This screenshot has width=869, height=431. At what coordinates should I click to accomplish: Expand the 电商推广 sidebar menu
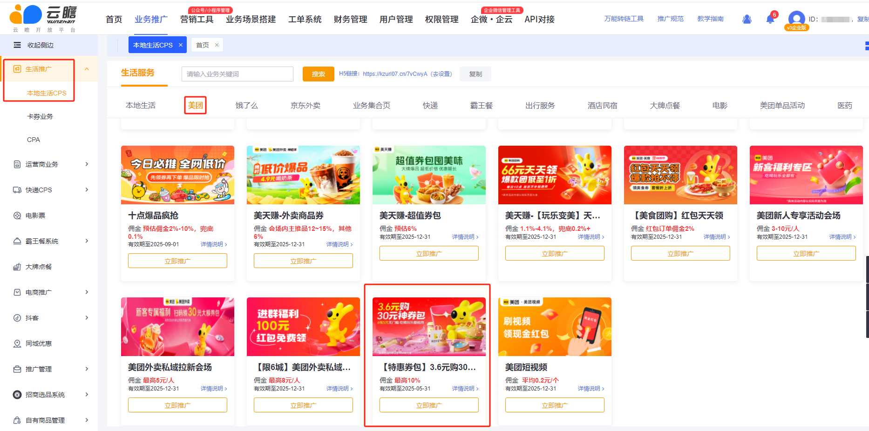[x=87, y=292]
